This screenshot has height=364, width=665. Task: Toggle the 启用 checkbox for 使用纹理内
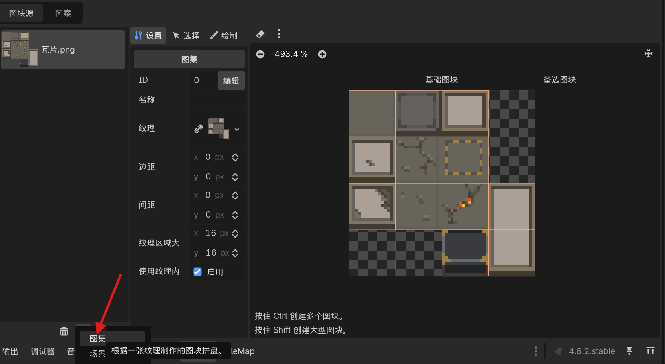pyautogui.click(x=197, y=272)
